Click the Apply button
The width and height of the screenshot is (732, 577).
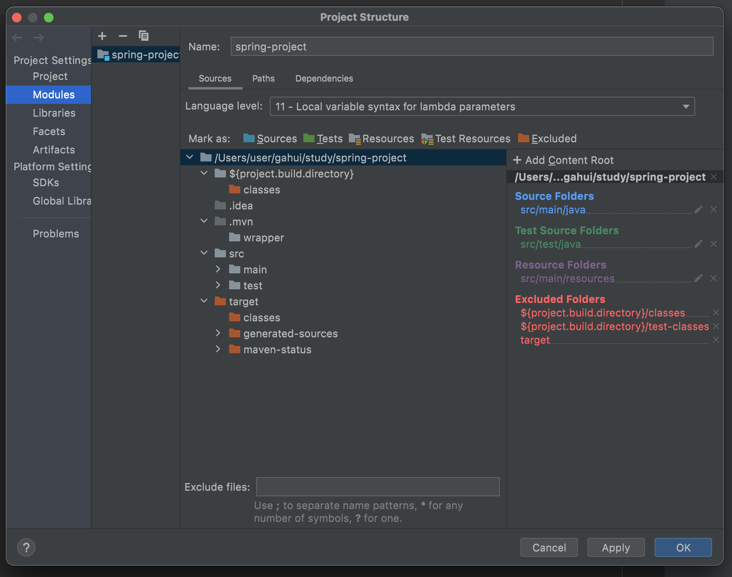click(x=615, y=547)
